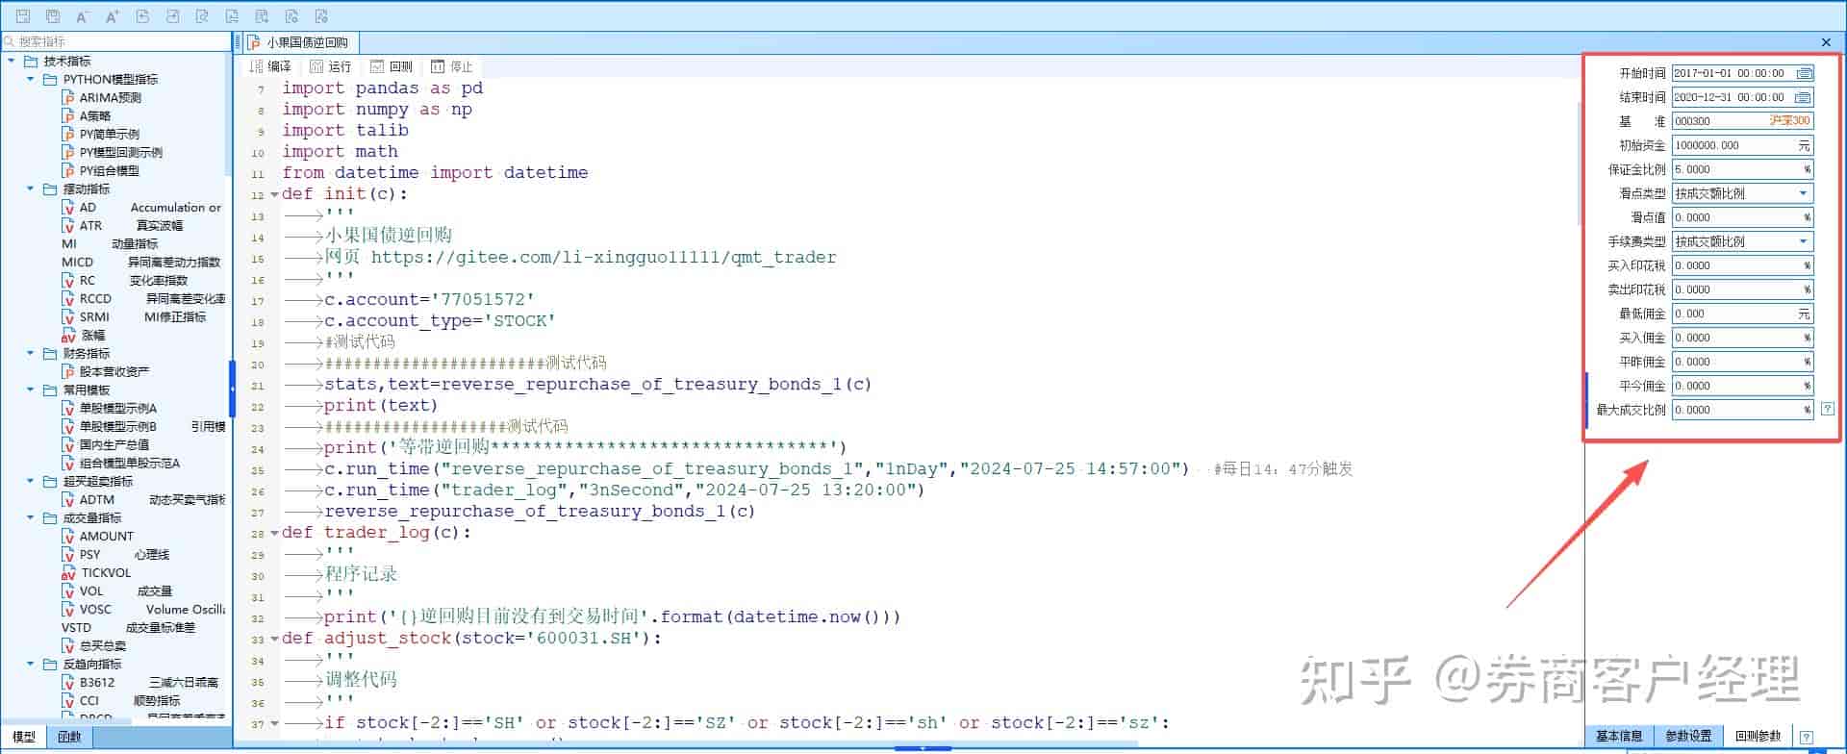Open the calendar picker for 开始时间

point(1805,73)
